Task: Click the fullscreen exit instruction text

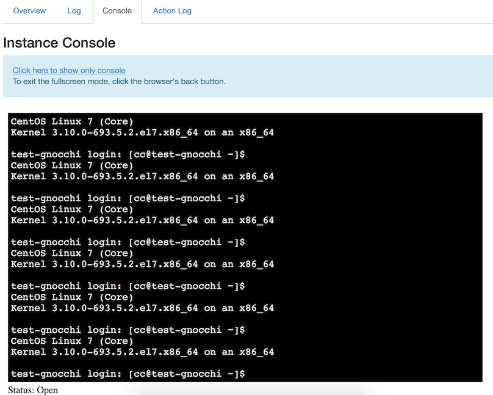Action: tap(119, 81)
